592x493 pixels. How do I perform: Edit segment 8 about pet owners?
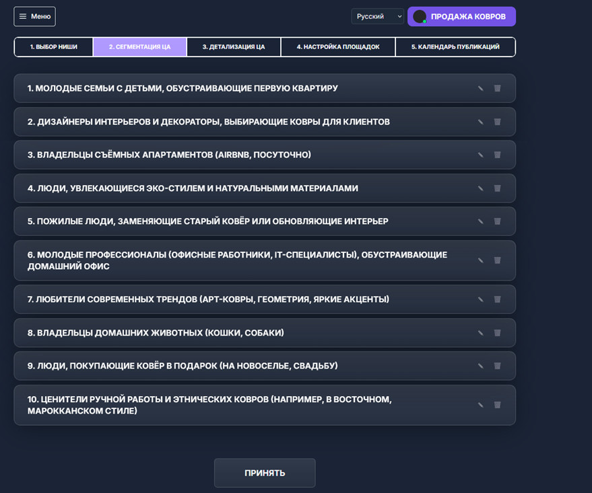[481, 333]
